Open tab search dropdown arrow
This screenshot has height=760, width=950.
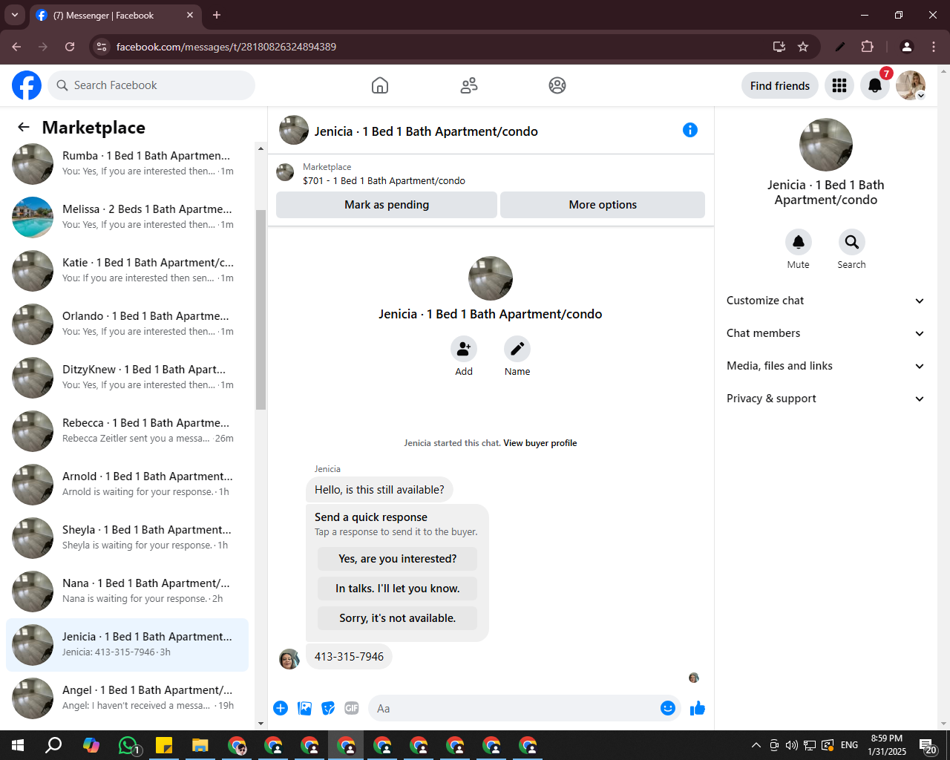(15, 15)
